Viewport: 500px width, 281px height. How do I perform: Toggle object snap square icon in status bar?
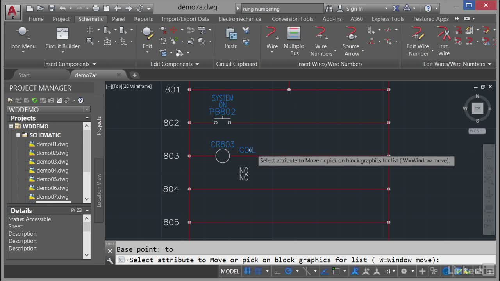coord(336,271)
